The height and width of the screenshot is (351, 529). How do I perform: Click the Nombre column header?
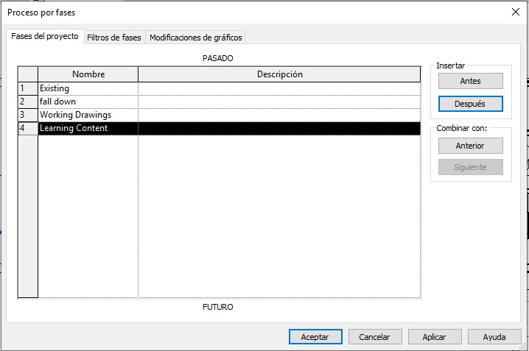pos(88,74)
